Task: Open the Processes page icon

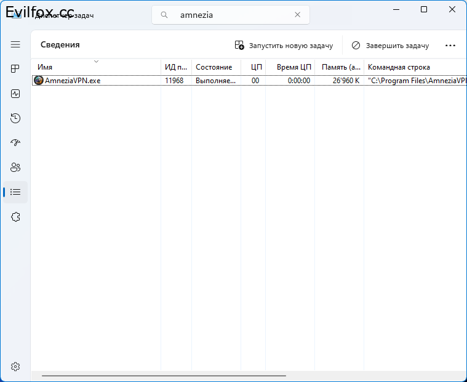Action: click(15, 69)
